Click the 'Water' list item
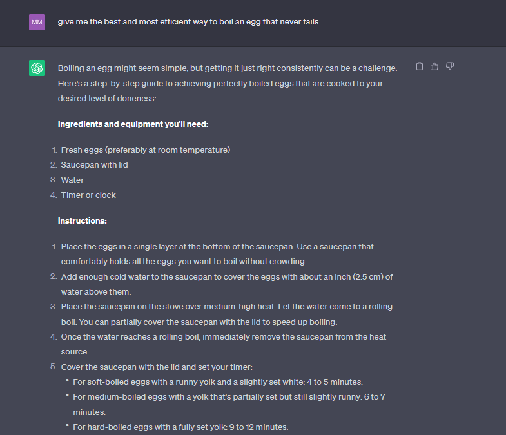The height and width of the screenshot is (435, 506). pos(73,180)
